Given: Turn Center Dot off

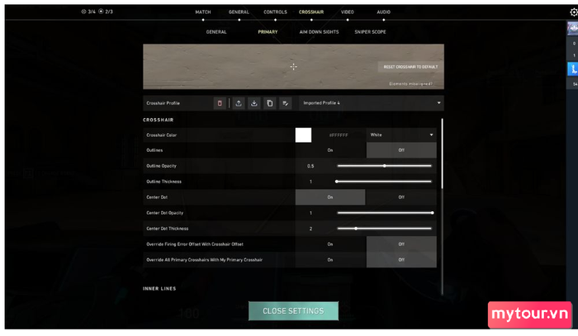Looking at the screenshot, I should (x=400, y=197).
